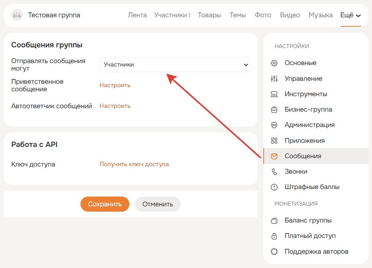Open the Музыка tab

(x=320, y=15)
